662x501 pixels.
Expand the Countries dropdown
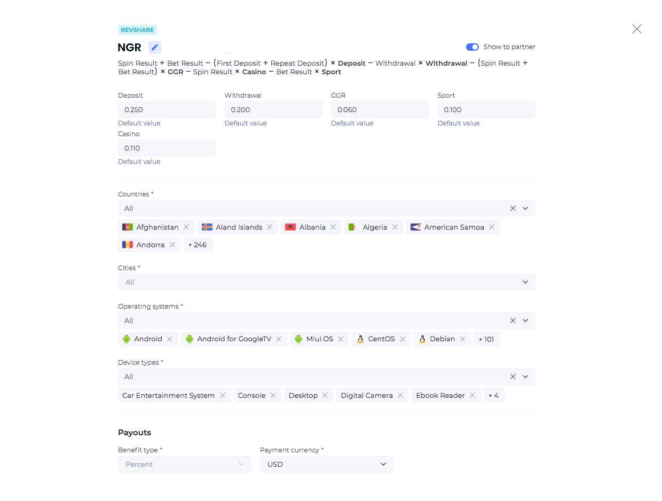click(x=525, y=208)
